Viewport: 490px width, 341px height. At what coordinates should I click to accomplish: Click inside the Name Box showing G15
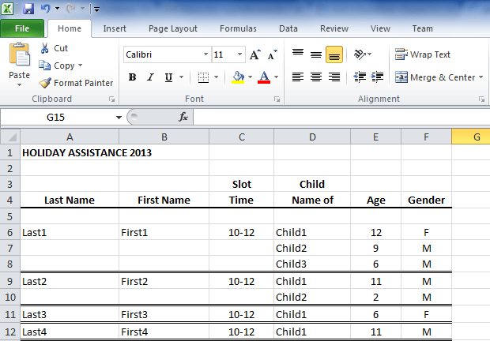coord(55,117)
